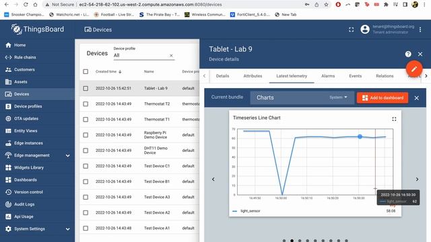The height and width of the screenshot is (242, 431).
Task: Open the New Tab bookmark
Action: click(286, 15)
